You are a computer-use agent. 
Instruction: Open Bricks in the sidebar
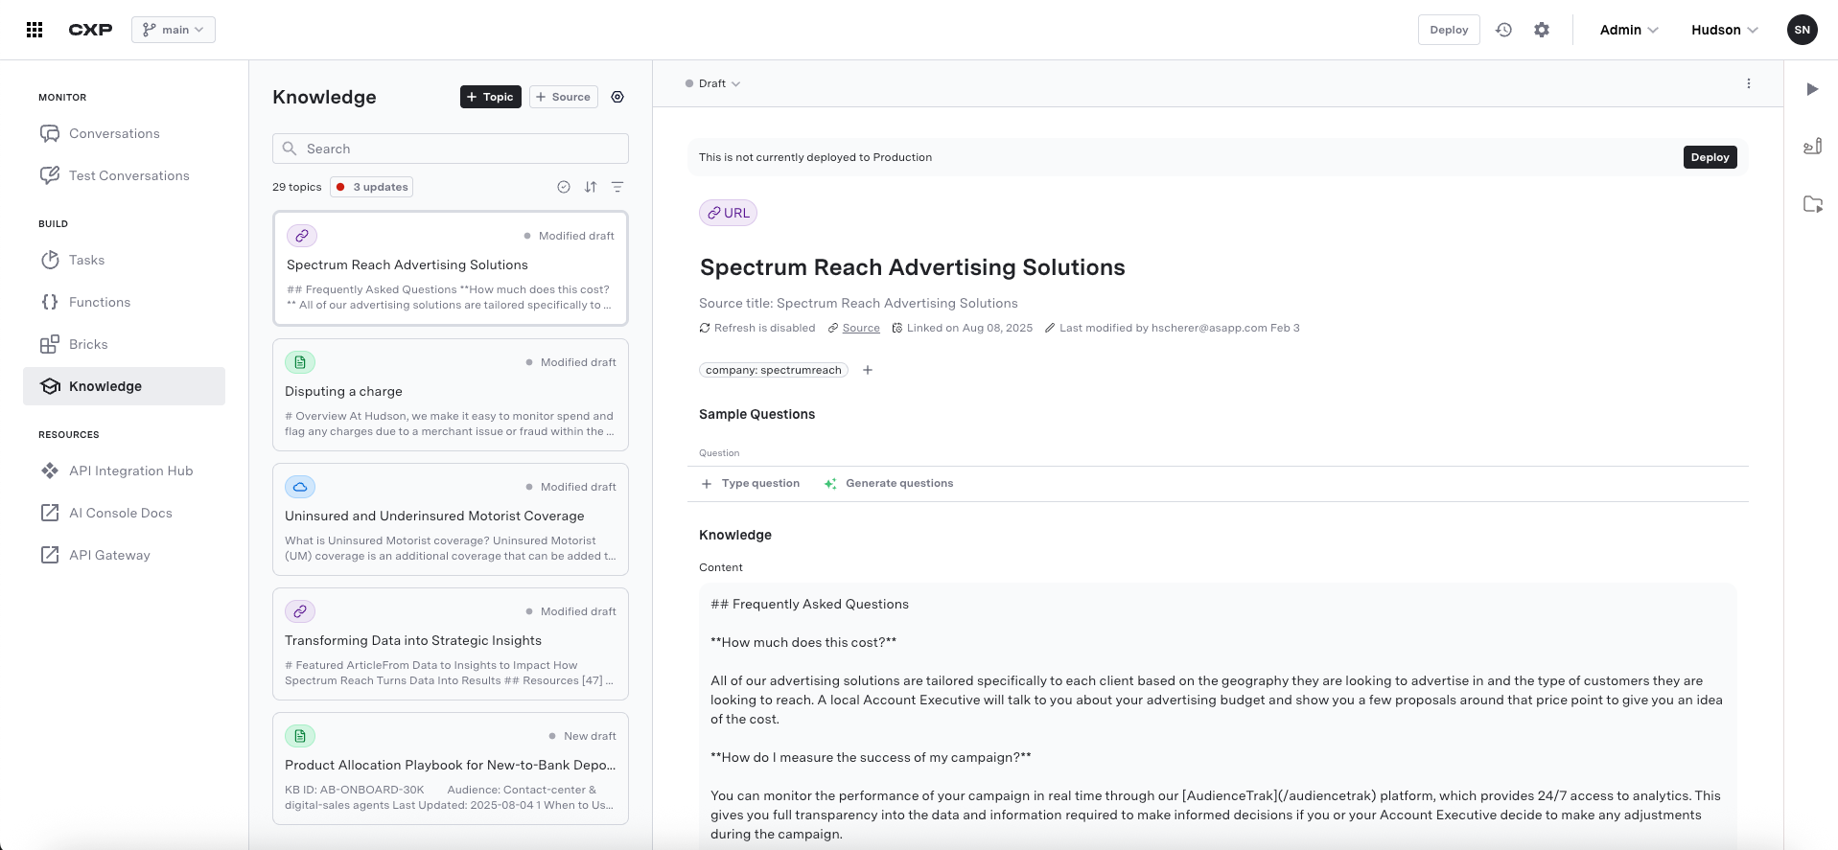click(125, 344)
